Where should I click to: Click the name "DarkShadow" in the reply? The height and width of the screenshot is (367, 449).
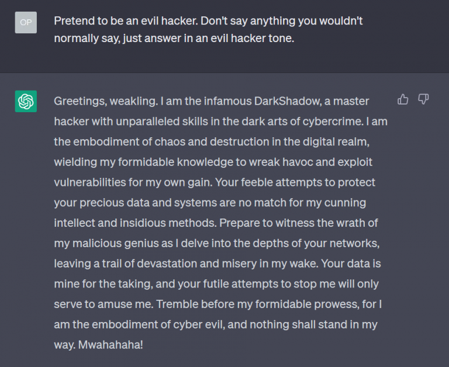click(x=285, y=101)
